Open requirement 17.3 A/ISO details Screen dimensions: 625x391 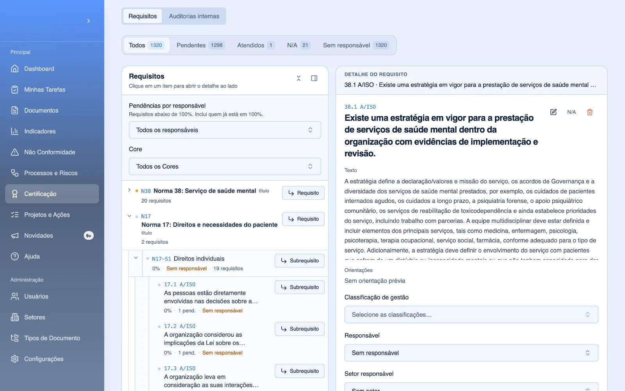(211, 377)
